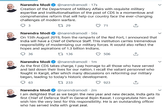Retweet the tweet posted 17s ago
This screenshot has height=108, width=162.
(x=60, y=25)
